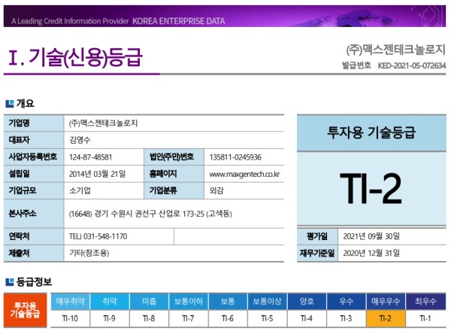Screen dimensions: 451x334
Task: Click the address starting with (16648) 경기 수원시
Action: (x=150, y=214)
